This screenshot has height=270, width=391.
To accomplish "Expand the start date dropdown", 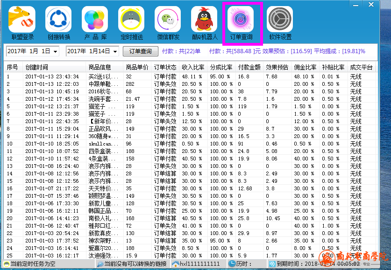I will point(56,51).
